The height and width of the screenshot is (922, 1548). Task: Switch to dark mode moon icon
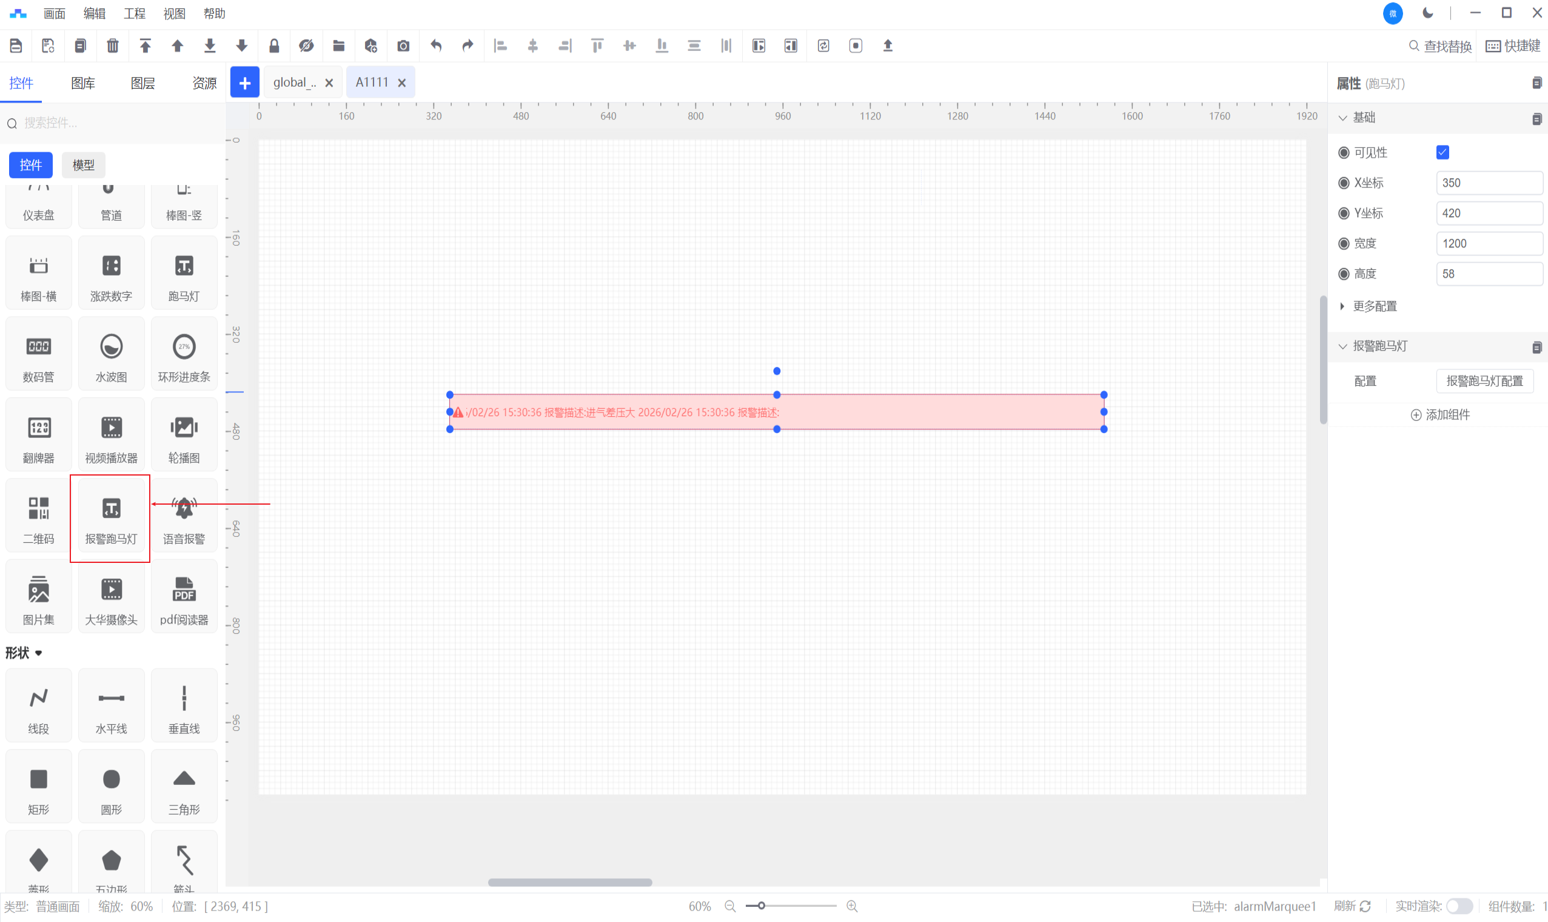click(1427, 13)
